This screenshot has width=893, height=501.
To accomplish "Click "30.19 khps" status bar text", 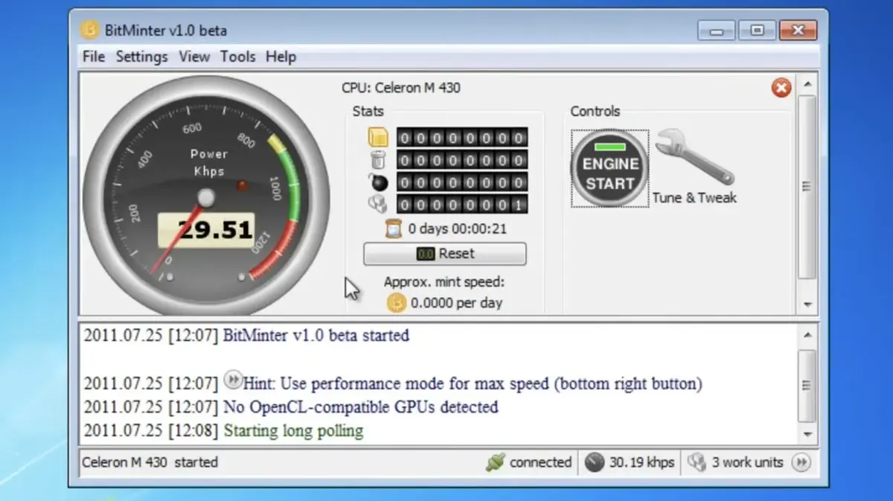I will pyautogui.click(x=641, y=462).
